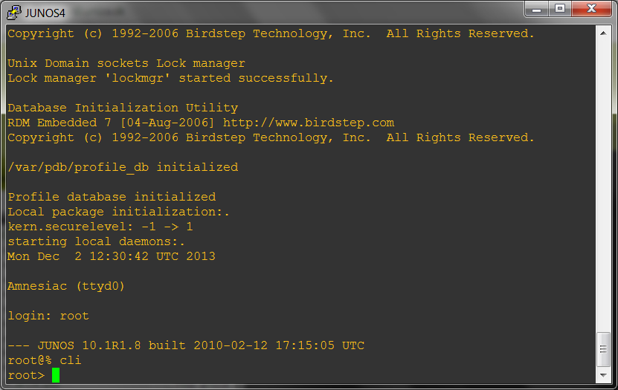Click the 'Database Initialization Utility' heading text

[x=123, y=108]
